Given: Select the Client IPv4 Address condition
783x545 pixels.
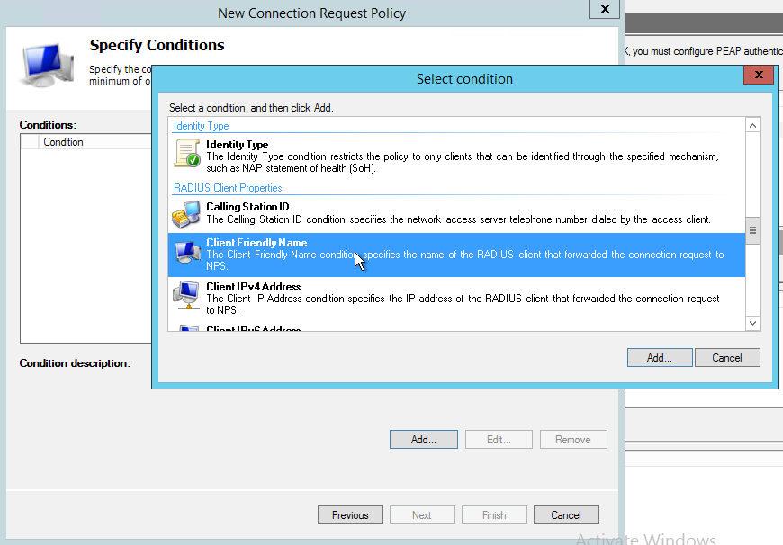Looking at the screenshot, I should pos(253,287).
